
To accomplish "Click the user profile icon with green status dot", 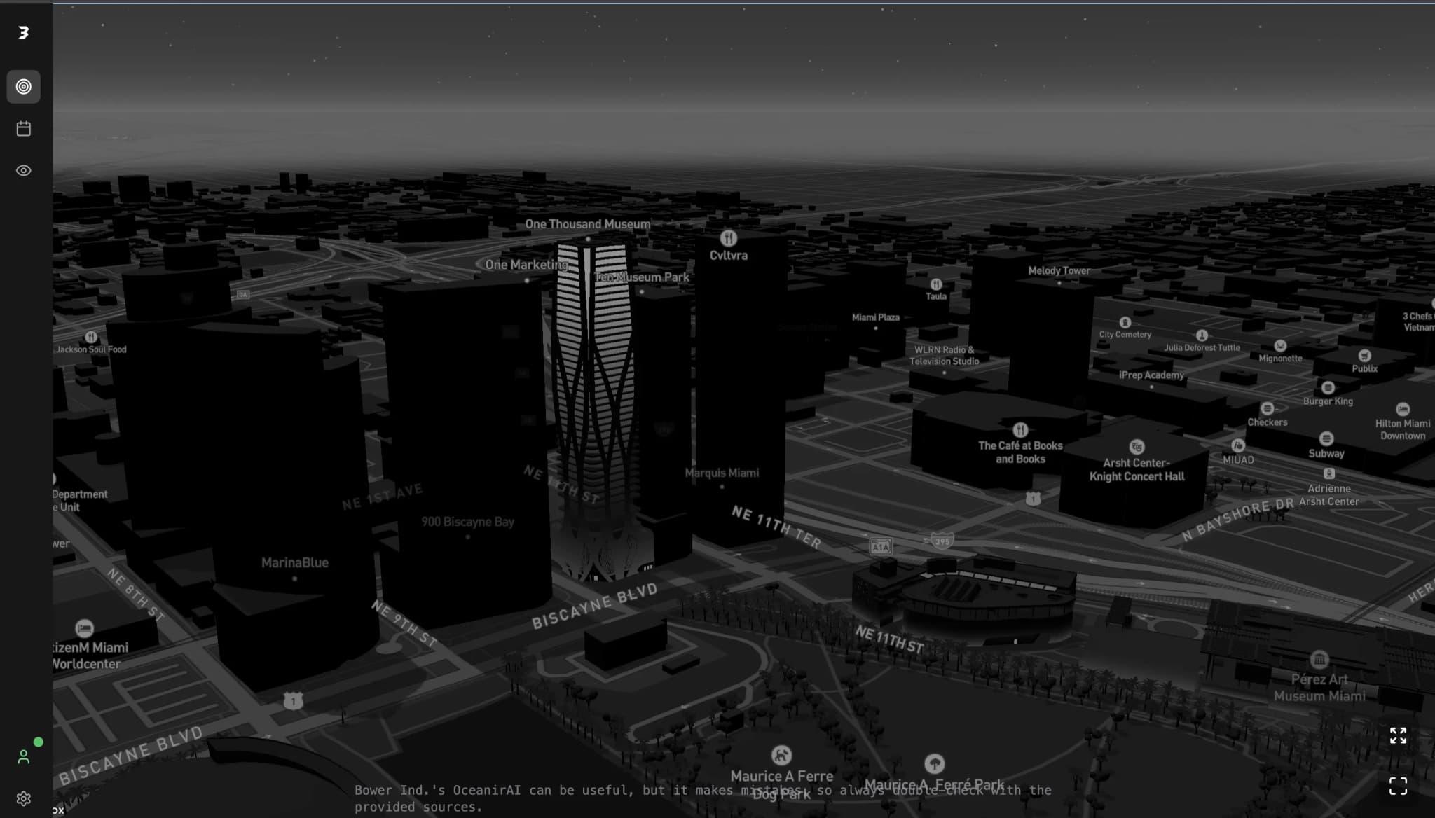I will (x=24, y=756).
